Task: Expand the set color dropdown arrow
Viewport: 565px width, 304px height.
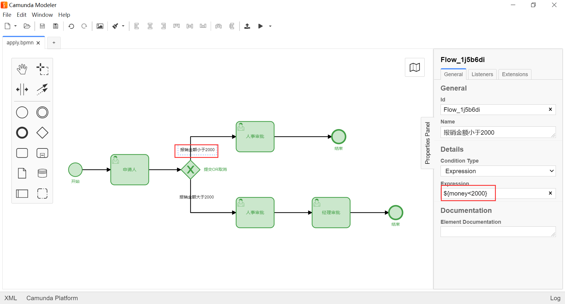Action: 123,26
